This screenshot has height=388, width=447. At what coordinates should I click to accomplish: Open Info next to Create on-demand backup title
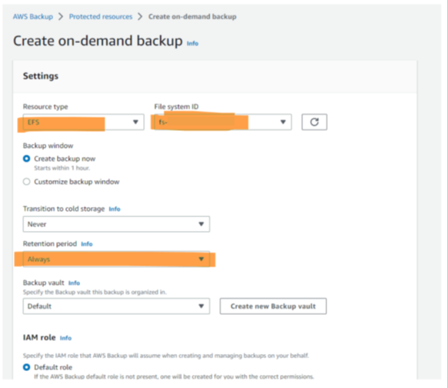point(192,43)
